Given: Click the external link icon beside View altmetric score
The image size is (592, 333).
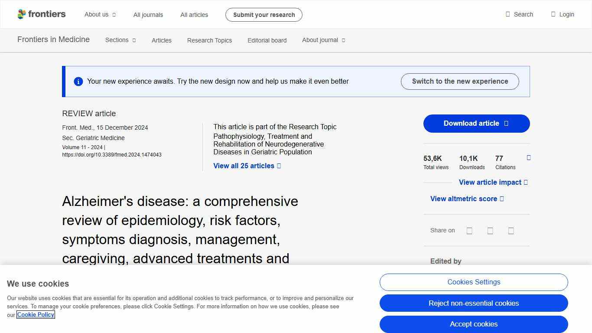Looking at the screenshot, I should [x=503, y=199].
